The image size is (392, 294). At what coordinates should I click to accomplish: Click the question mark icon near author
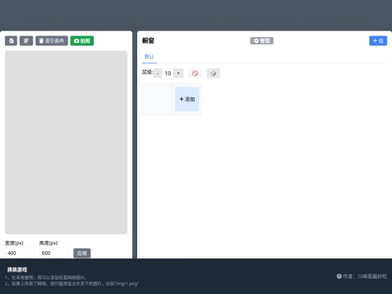339,277
